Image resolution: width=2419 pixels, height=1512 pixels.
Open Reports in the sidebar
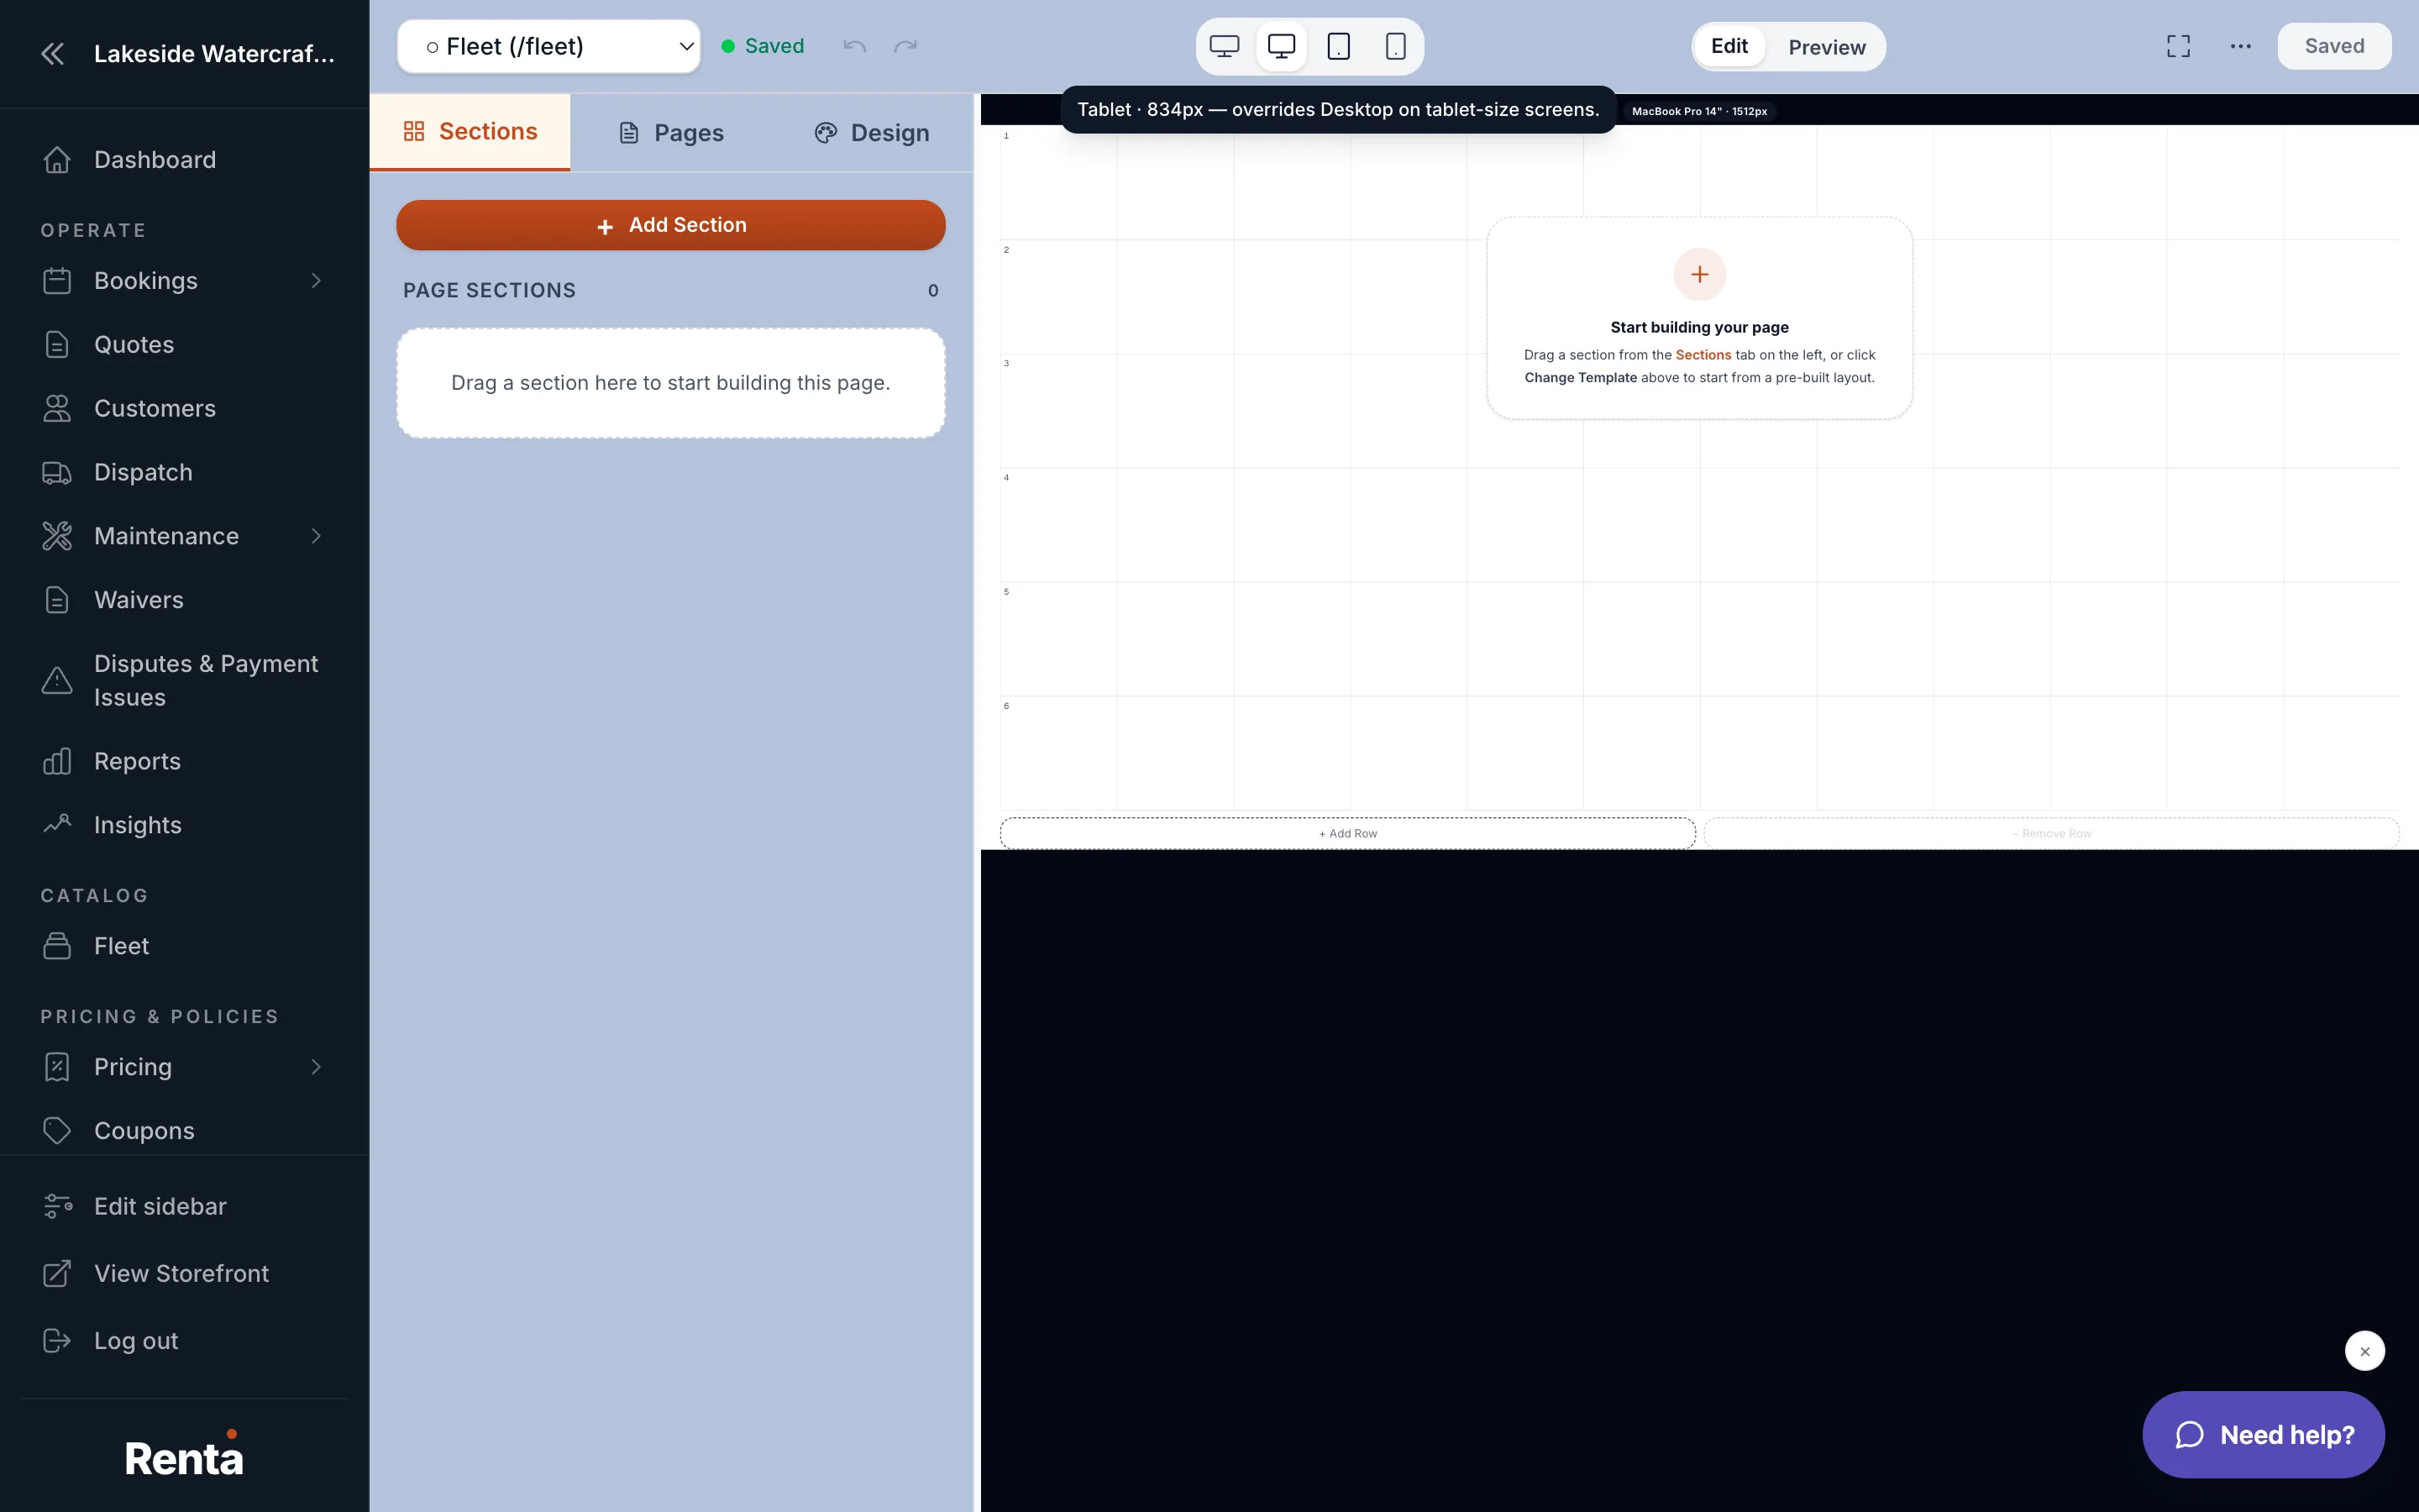click(x=137, y=761)
